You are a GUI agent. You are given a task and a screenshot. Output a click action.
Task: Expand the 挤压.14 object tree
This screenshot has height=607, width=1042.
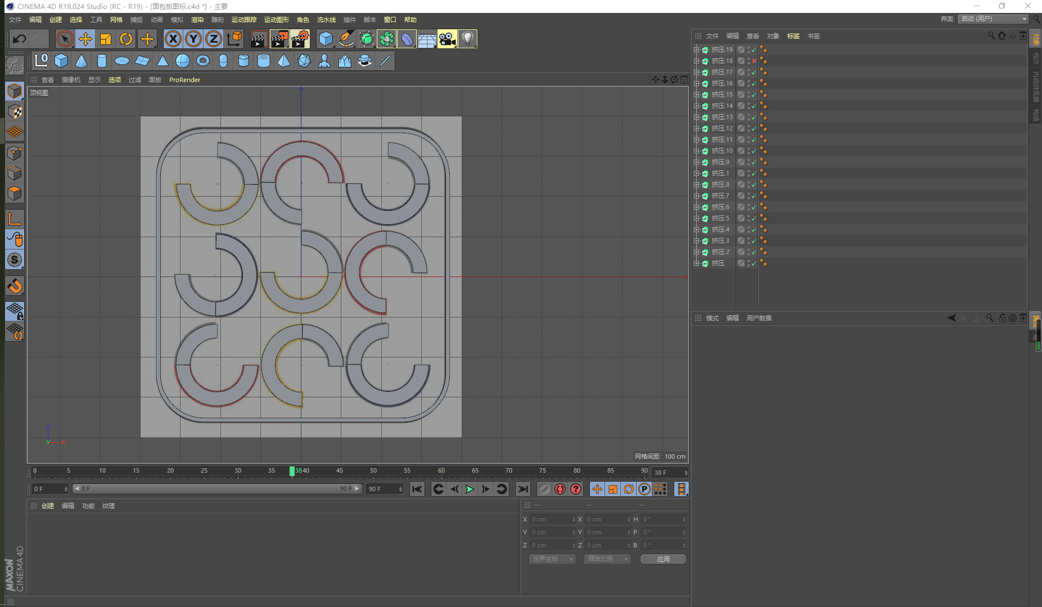pyautogui.click(x=697, y=106)
